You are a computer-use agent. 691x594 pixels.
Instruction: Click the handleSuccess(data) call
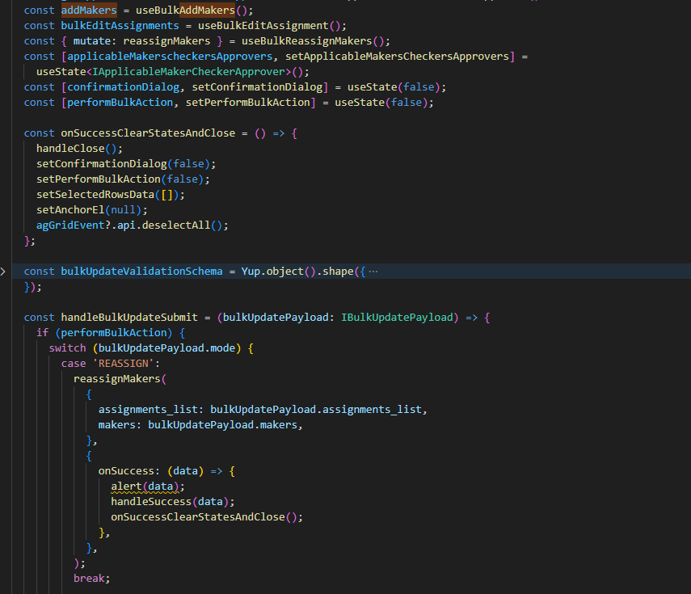[x=170, y=503]
